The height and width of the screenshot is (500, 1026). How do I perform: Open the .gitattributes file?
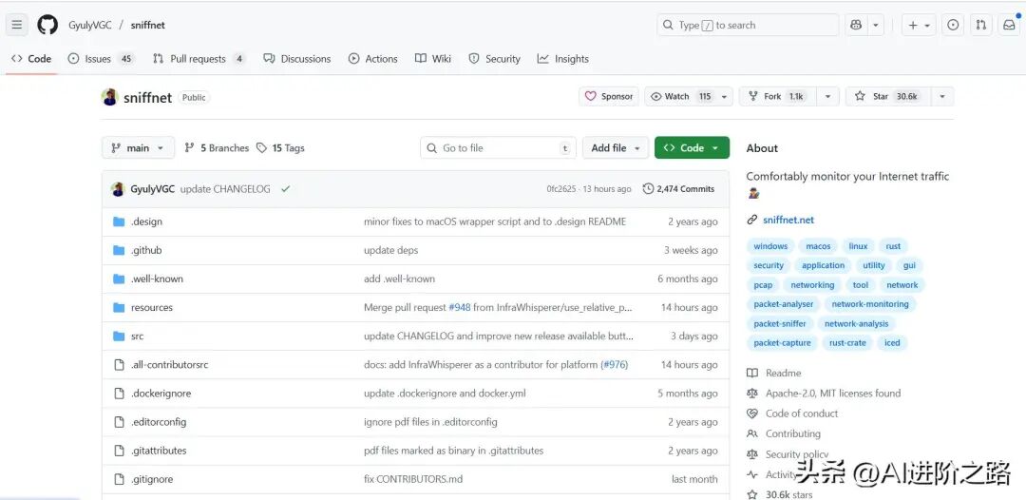point(159,451)
